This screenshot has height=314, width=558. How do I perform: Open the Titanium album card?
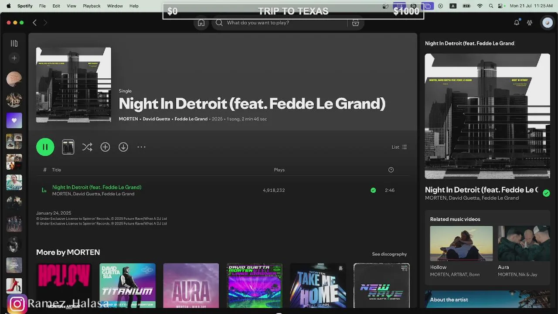(x=127, y=285)
